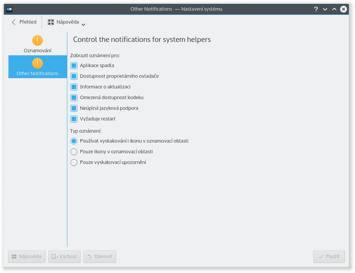The image size is (355, 273).
Task: Minimize the window using the title bar down arrow
Action: point(325,9)
